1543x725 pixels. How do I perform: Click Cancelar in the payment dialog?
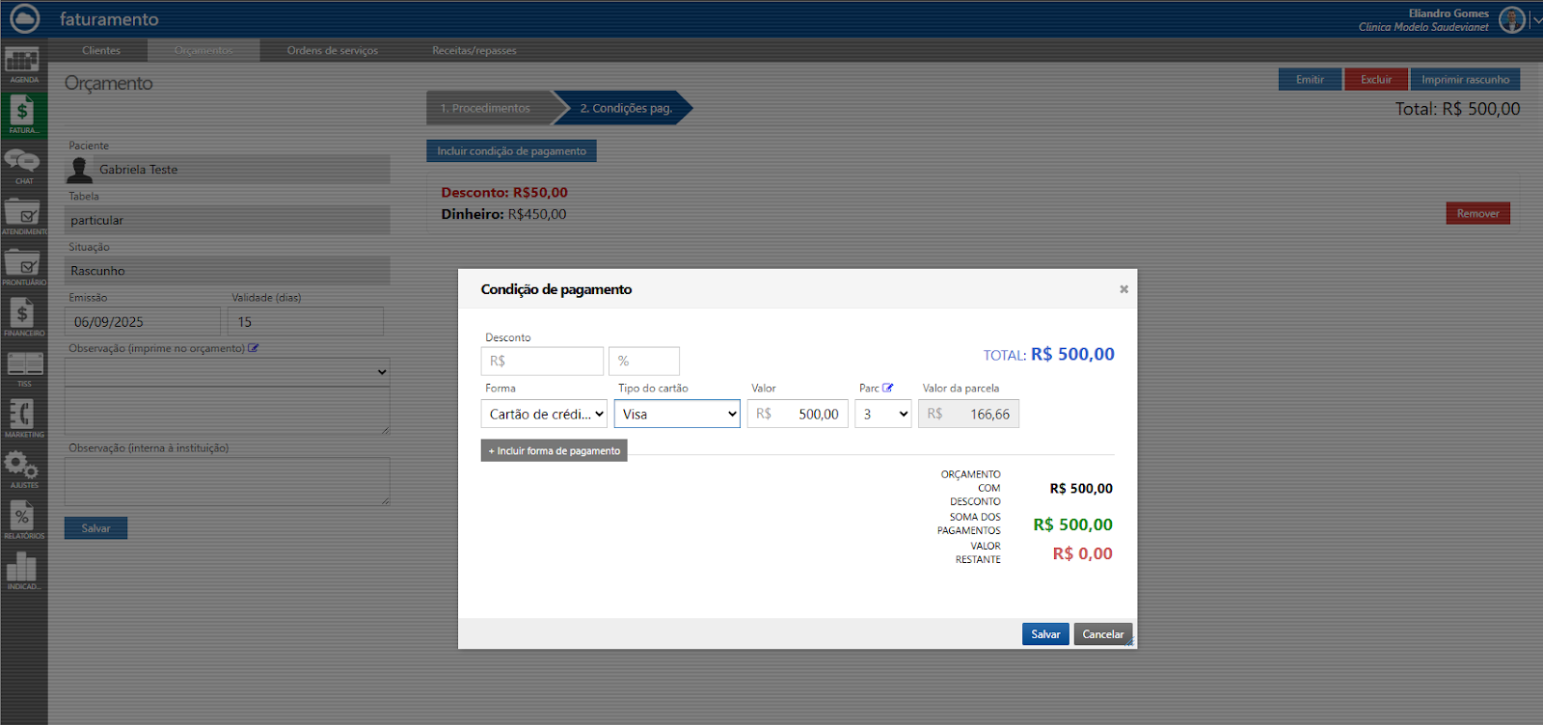click(x=1102, y=634)
